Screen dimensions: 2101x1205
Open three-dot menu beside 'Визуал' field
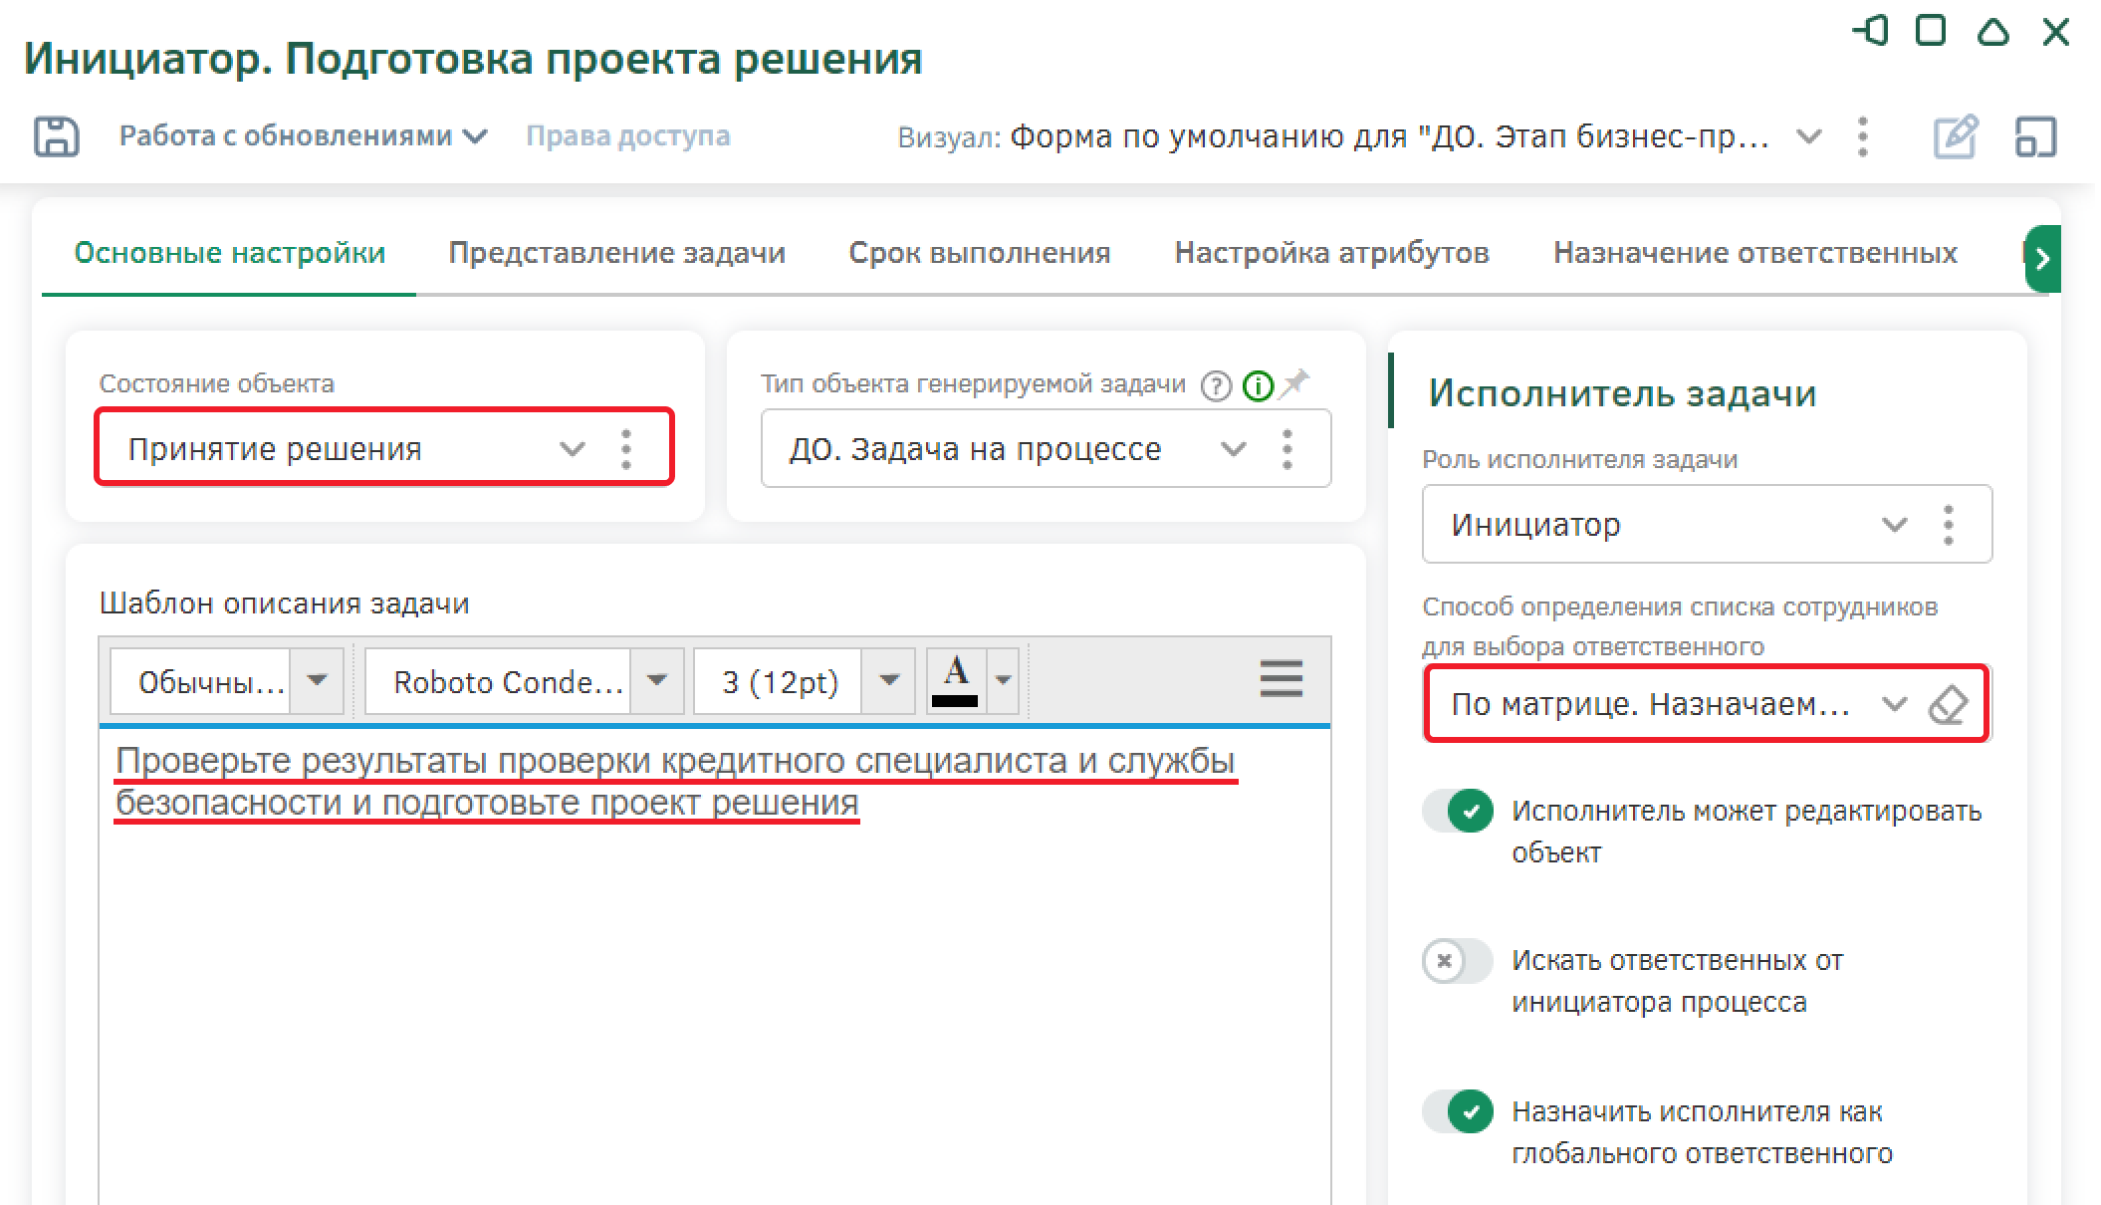pyautogui.click(x=1862, y=136)
